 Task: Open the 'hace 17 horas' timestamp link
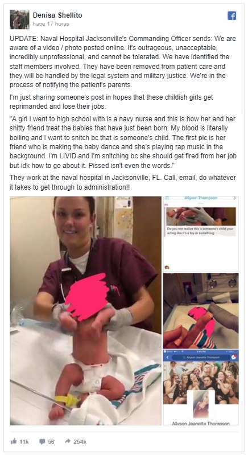coord(51,24)
